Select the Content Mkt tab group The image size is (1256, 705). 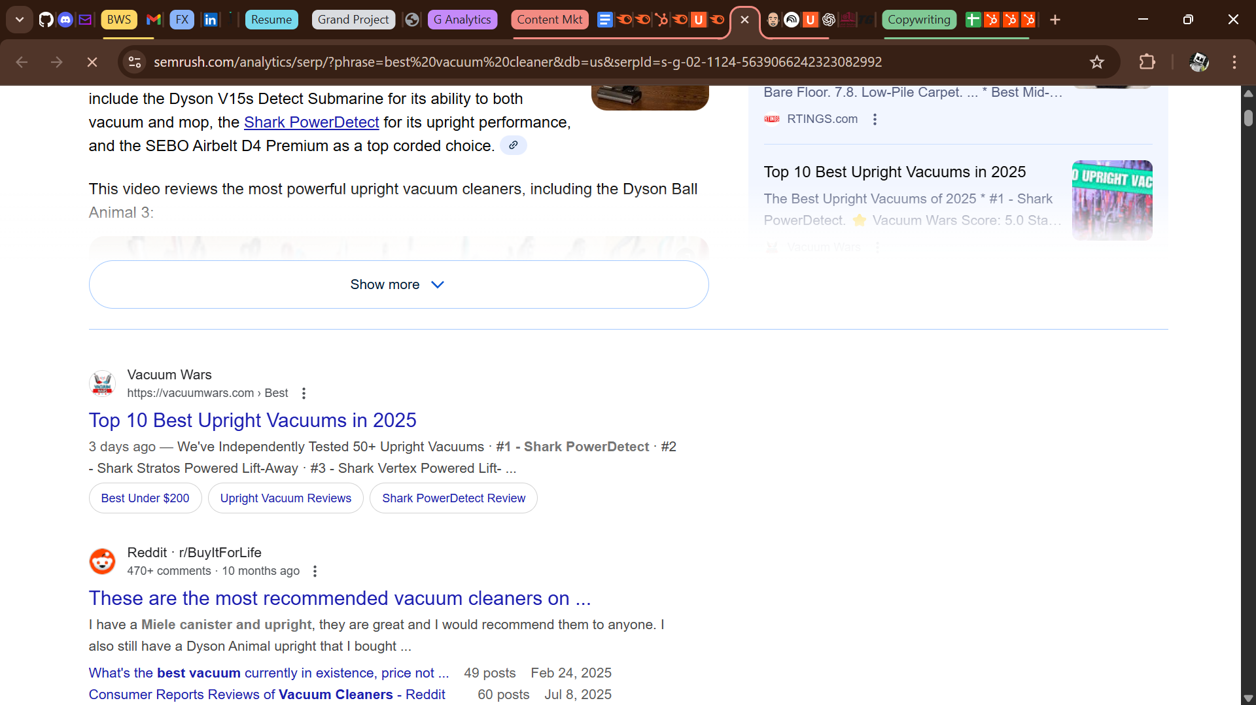(549, 20)
